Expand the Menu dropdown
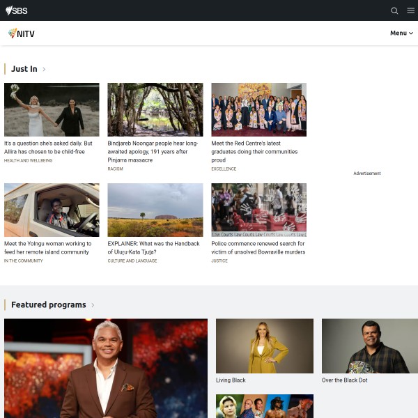This screenshot has height=418, width=418. click(x=401, y=33)
